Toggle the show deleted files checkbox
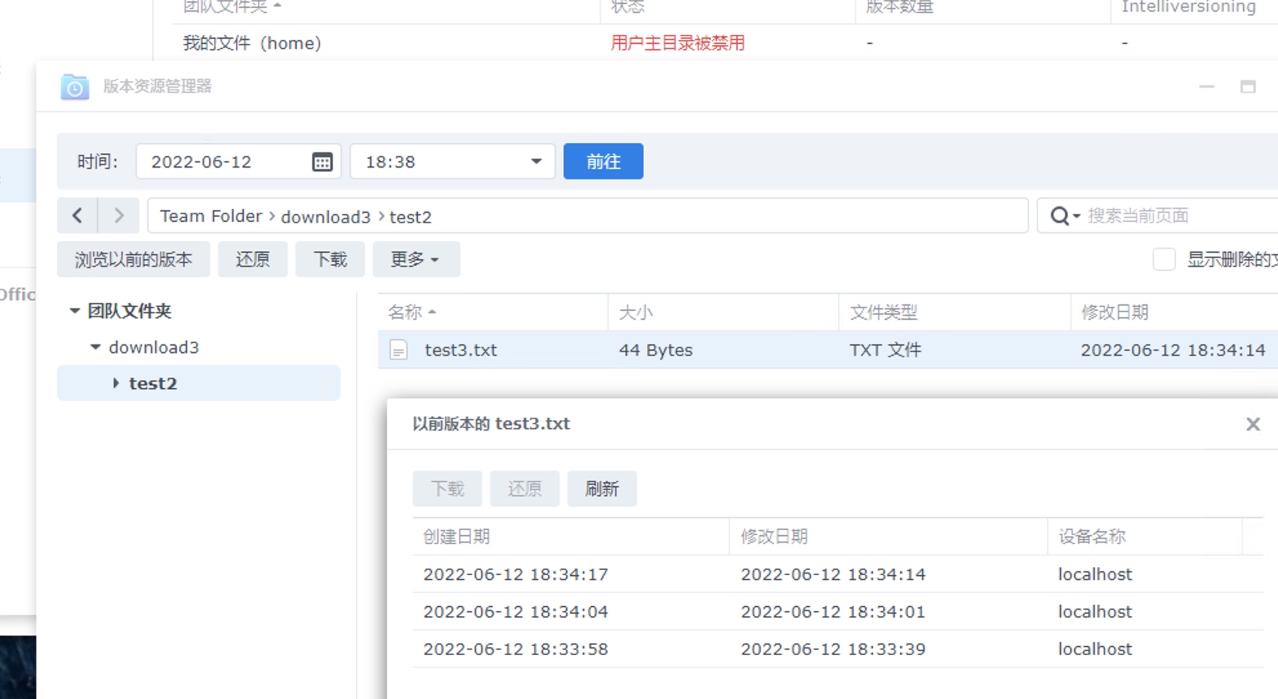 coord(1164,259)
